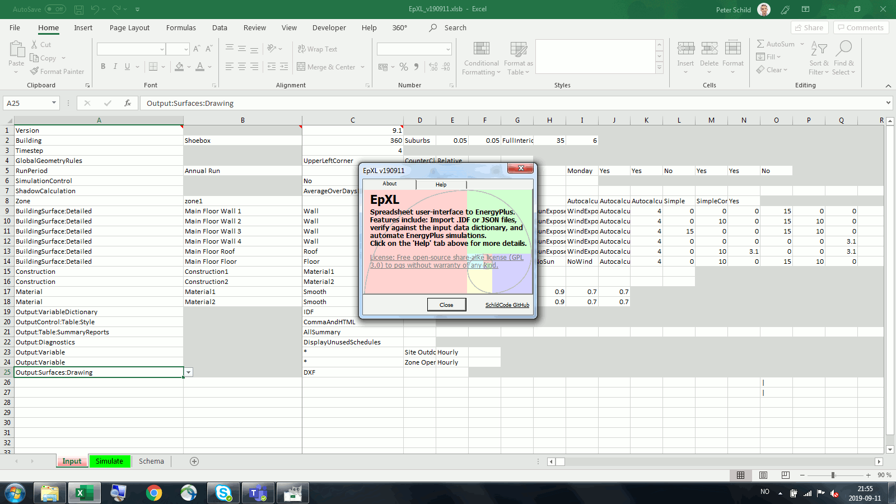Screen dimensions: 896x504
Task: Open the Formulas ribbon tab
Action: coord(181,28)
